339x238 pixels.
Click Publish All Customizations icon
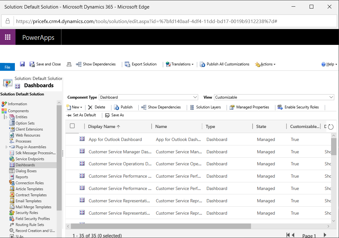(x=203, y=64)
